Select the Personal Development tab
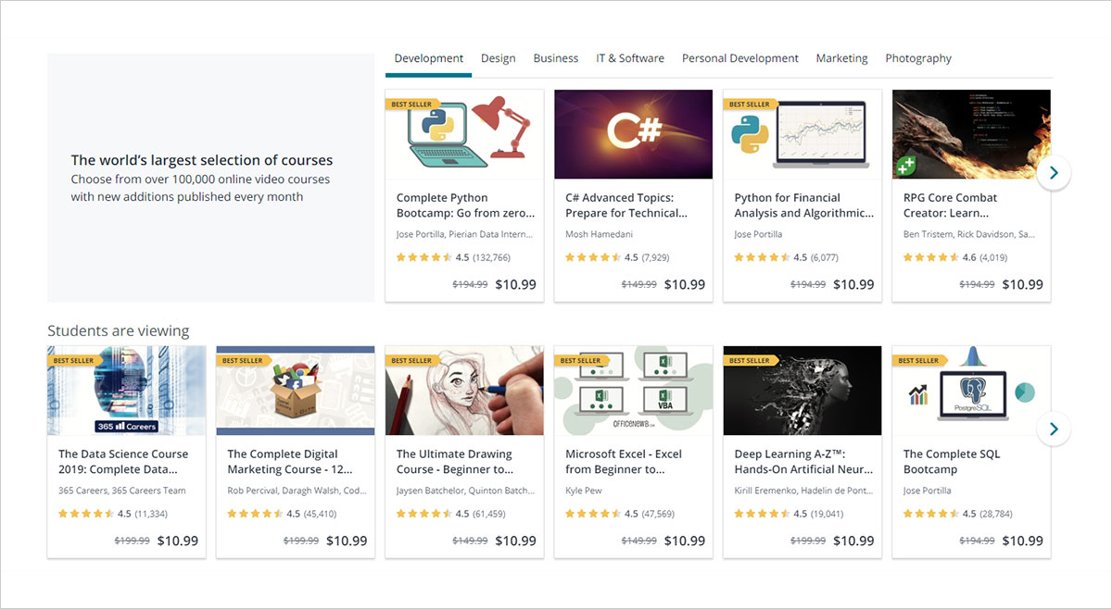Screen dimensions: 1112x609 740,58
